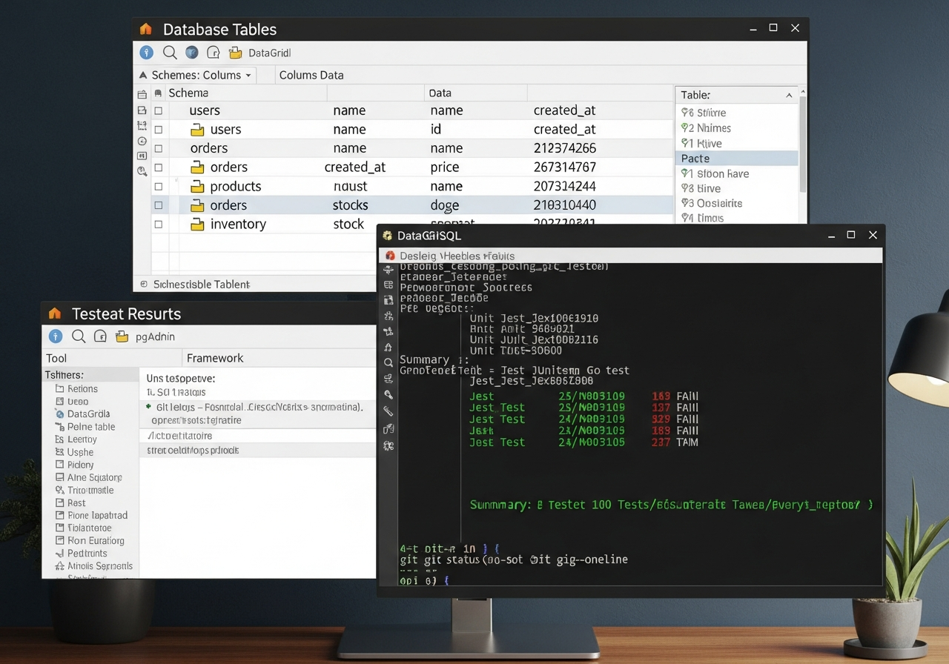This screenshot has height=664, width=949.
Task: Click Pedtrunts in the Testeat list
Action: [87, 553]
